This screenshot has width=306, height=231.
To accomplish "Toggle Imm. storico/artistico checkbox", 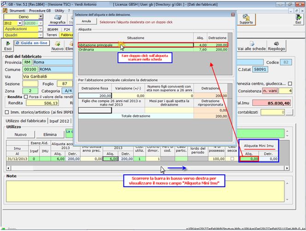I will 7,112.
